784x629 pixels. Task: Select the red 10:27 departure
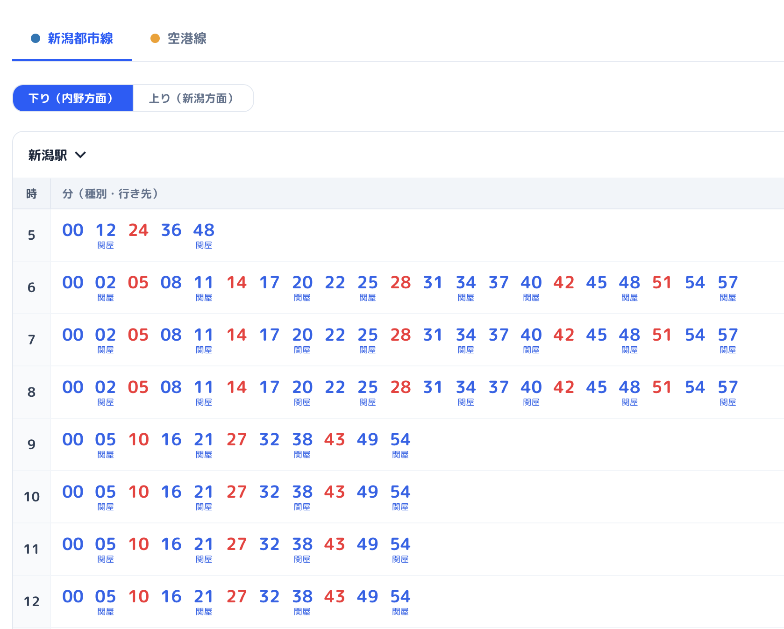[x=237, y=492]
